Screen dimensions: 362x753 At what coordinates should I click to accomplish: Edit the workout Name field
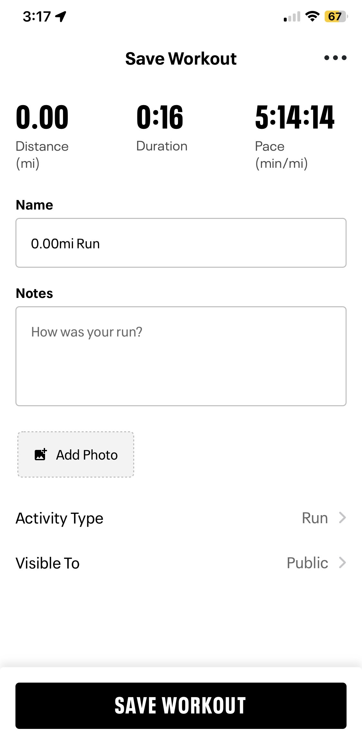coord(181,243)
